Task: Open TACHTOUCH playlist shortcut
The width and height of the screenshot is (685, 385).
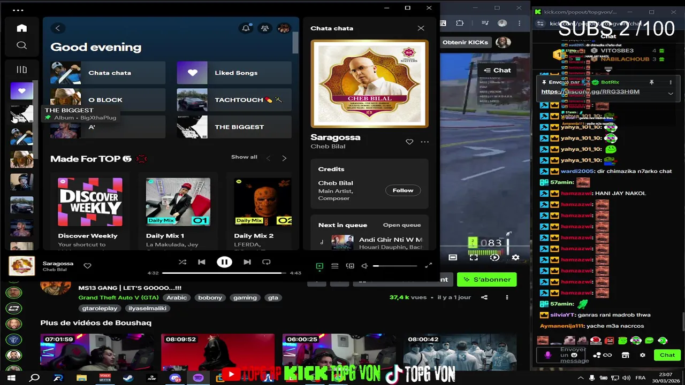Action: point(234,100)
